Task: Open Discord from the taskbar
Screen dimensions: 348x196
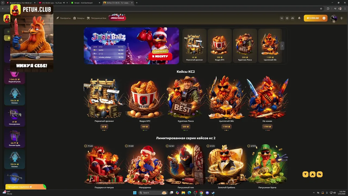Action: coord(207,193)
